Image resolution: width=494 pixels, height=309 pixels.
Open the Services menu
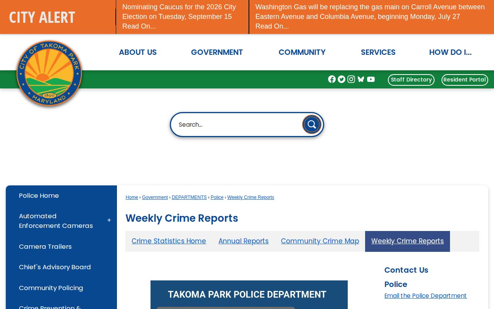[x=378, y=52]
